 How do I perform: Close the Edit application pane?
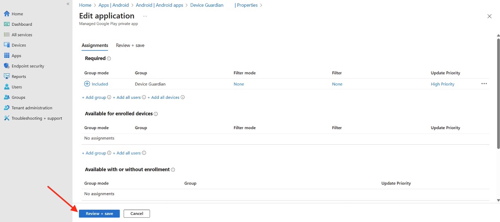(x=489, y=16)
